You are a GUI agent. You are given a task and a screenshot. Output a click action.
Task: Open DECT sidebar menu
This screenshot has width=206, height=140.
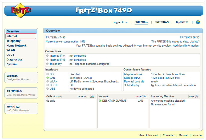pyautogui.click(x=10, y=55)
